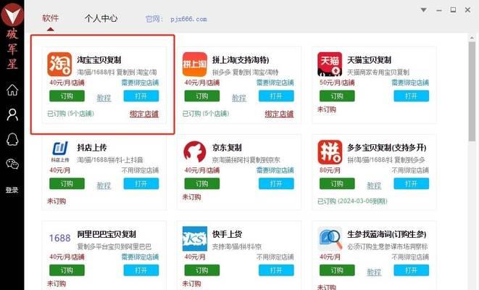Click 订购 for 多多宝贝复制

337,183
